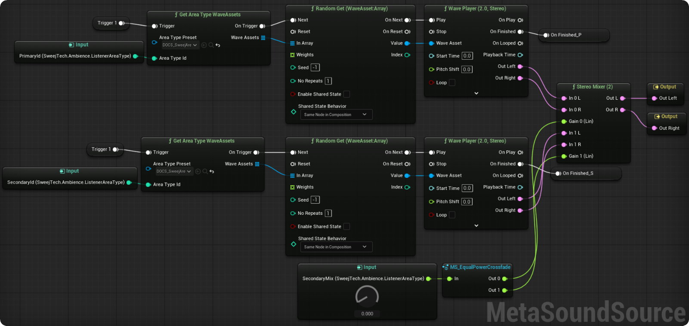Click the No Repeats value field on lower Random Get
This screenshot has height=326, width=689.
[x=328, y=213]
